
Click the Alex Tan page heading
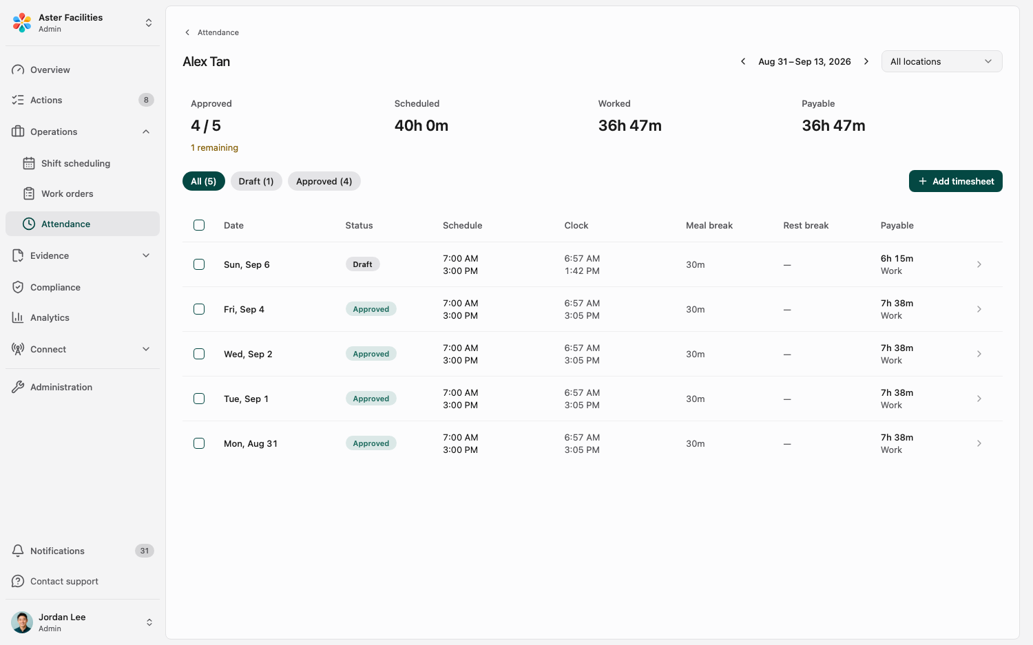click(x=207, y=61)
